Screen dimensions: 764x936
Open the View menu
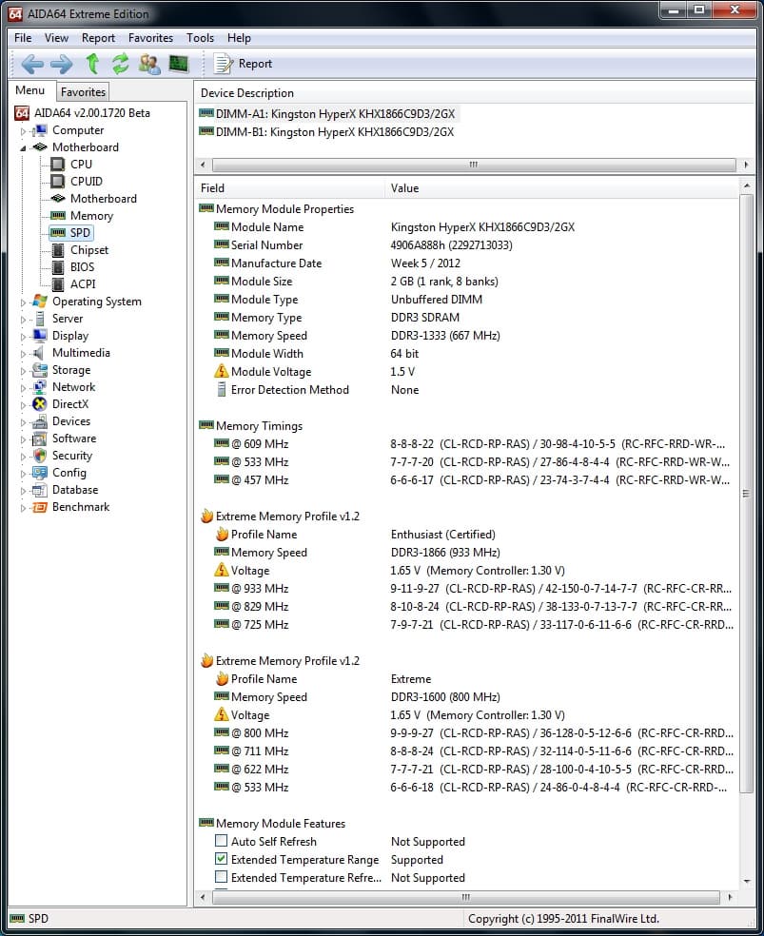(56, 38)
